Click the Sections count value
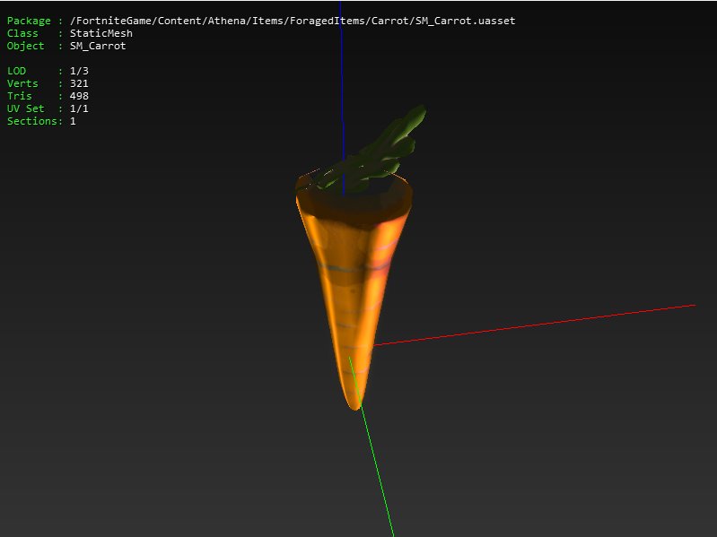The image size is (717, 537). point(73,121)
